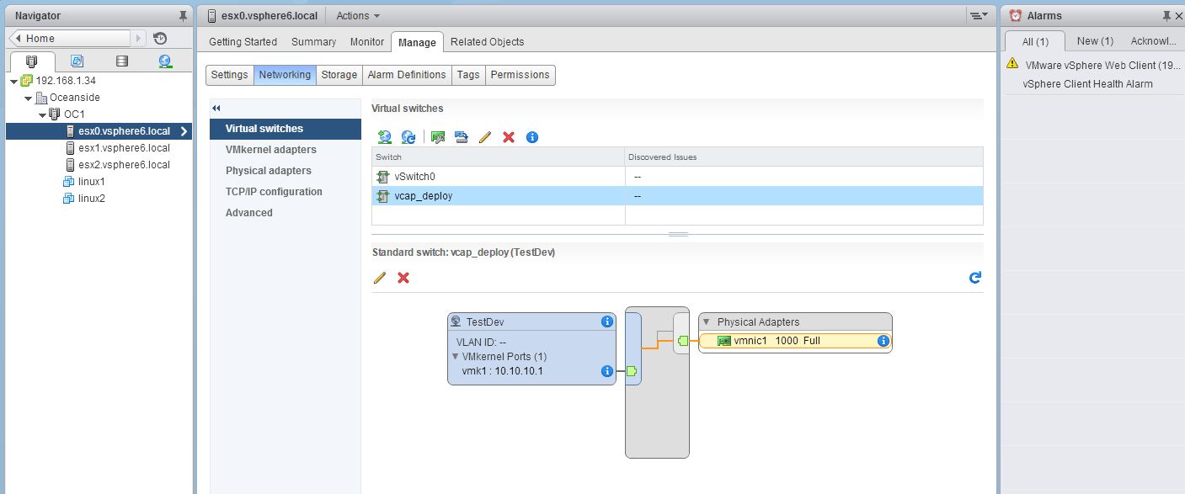Image resolution: width=1185 pixels, height=494 pixels.
Task: Click the Discovered Issues column header
Action: [804, 157]
